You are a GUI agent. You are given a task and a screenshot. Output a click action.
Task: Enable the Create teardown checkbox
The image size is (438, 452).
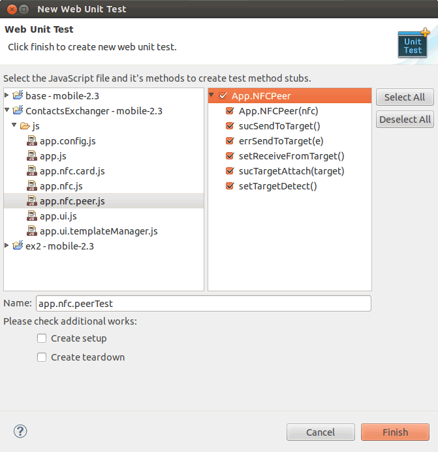coord(42,357)
